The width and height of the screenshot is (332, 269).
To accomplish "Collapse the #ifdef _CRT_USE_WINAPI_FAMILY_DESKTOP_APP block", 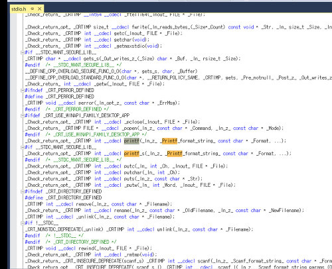I will coord(23,115).
